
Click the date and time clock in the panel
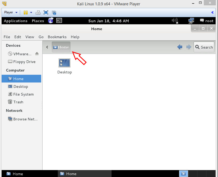pos(109,21)
